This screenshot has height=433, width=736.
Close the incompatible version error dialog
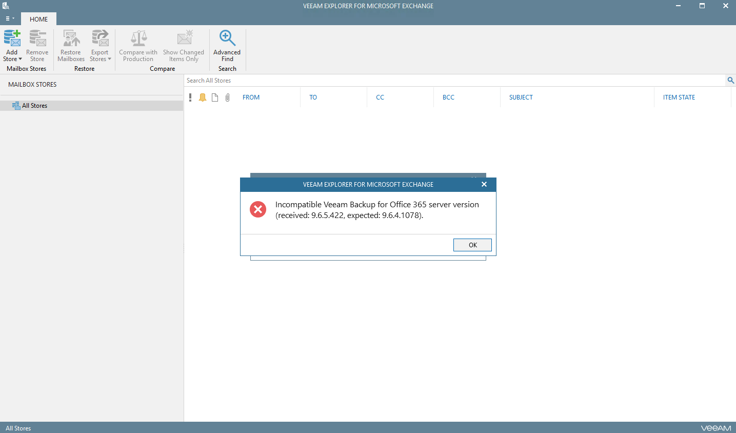(484, 184)
